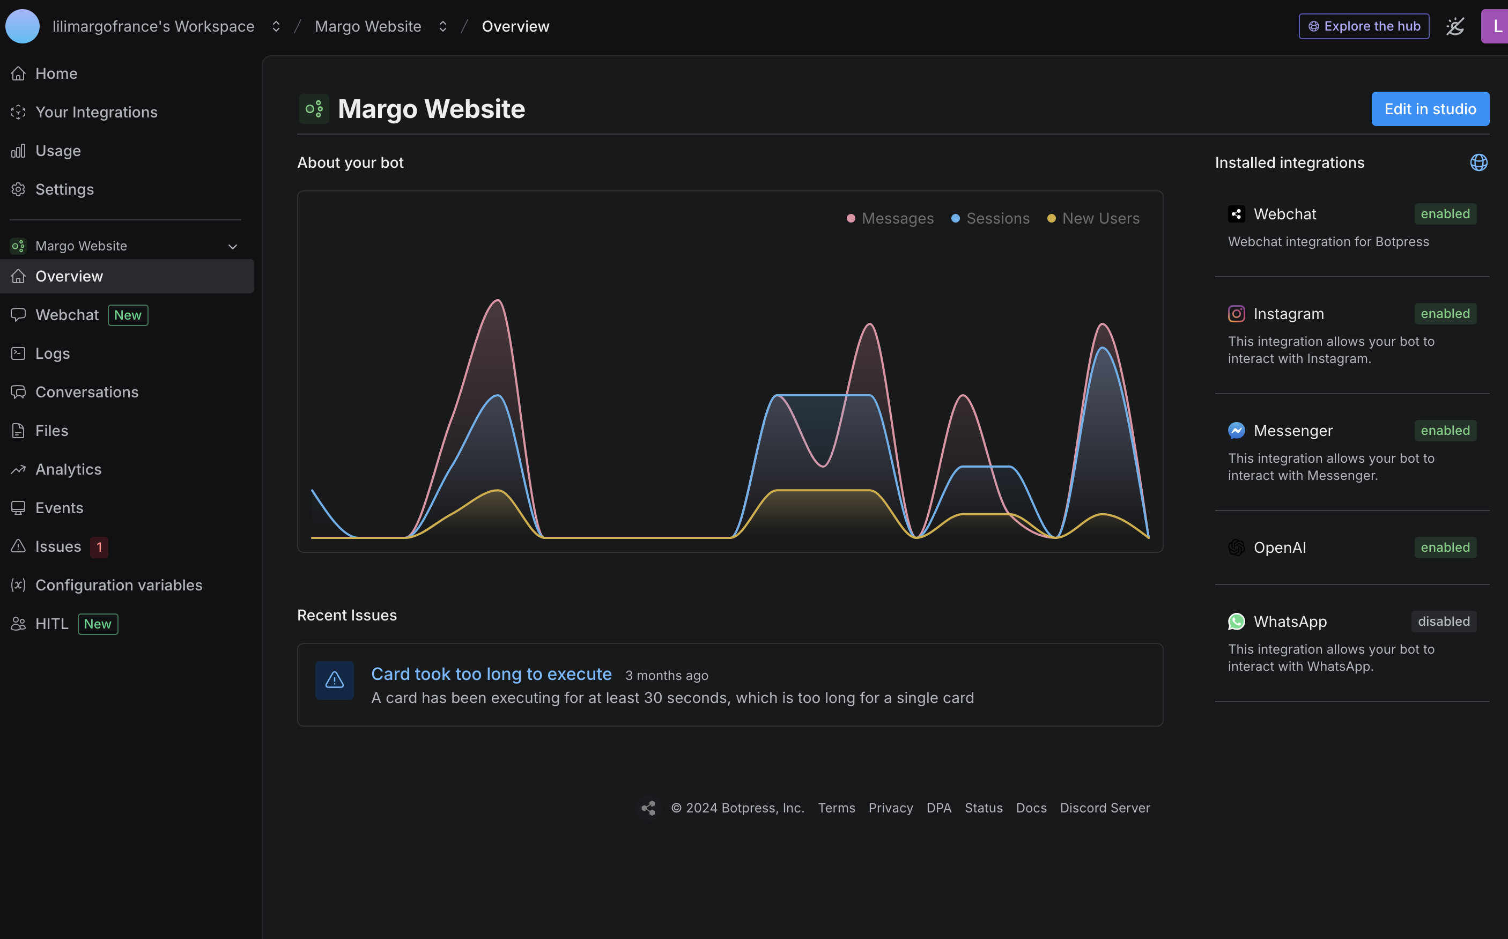
Task: Click the Issues warning triangle icon
Action: click(18, 546)
